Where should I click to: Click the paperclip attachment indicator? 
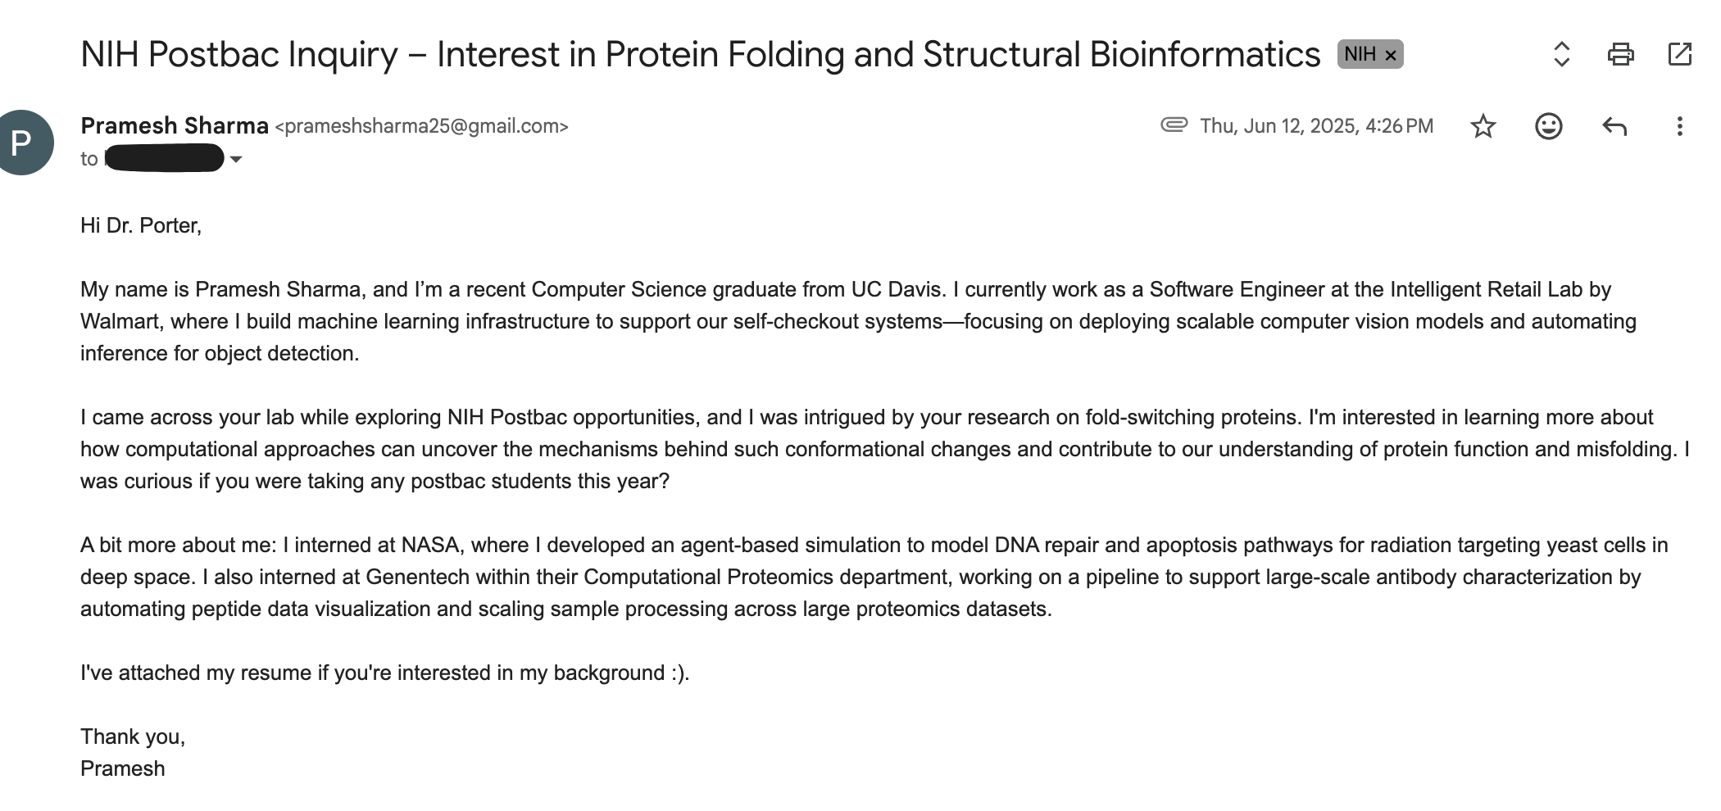click(1174, 125)
